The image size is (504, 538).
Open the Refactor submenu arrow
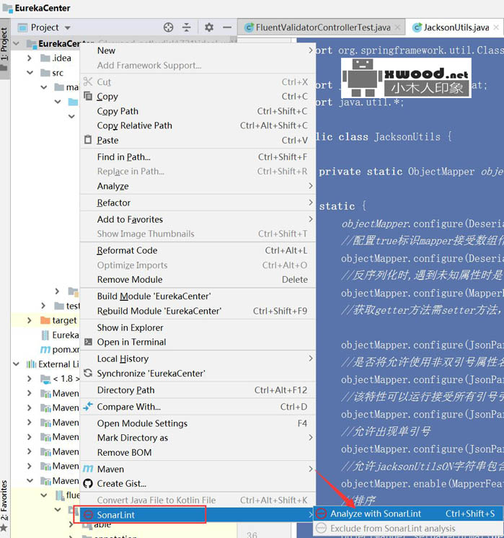[311, 203]
